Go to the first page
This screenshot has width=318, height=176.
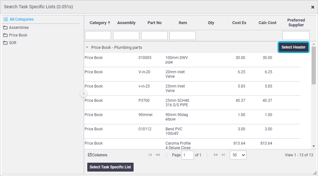coord(150,155)
